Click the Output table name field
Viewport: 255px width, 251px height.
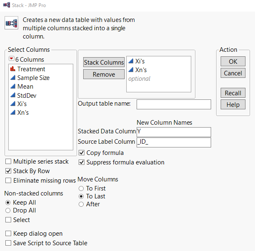tap(173, 104)
